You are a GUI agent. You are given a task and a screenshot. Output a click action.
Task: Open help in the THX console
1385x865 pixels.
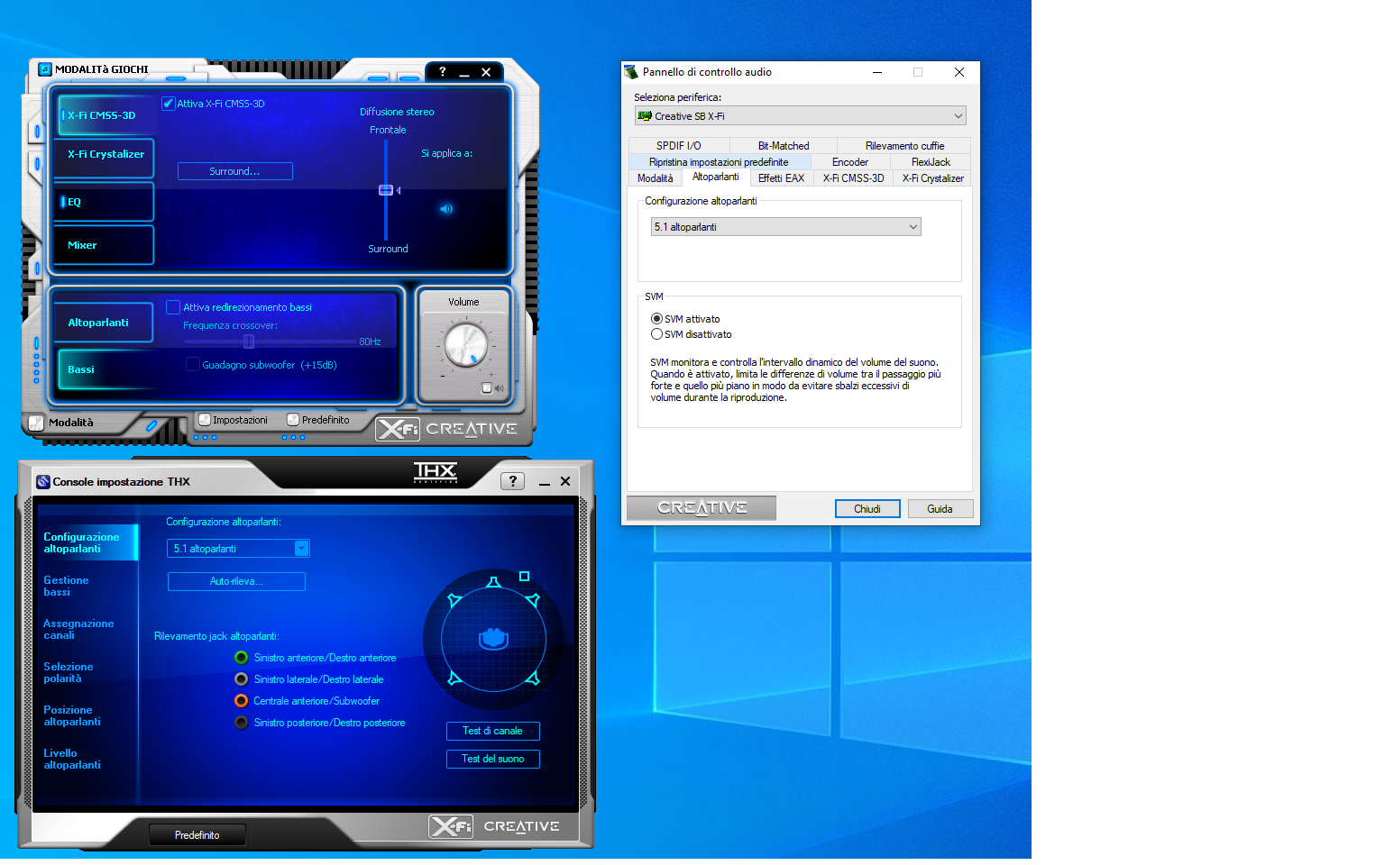tap(512, 481)
